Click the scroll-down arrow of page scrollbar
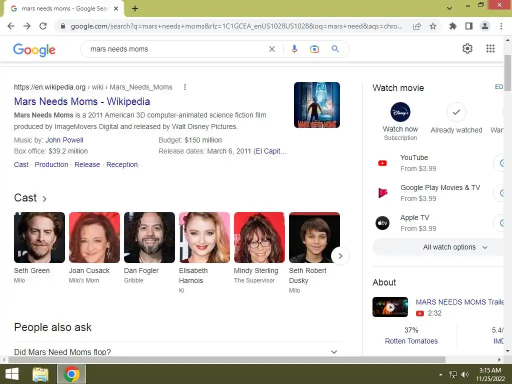 coord(507,351)
